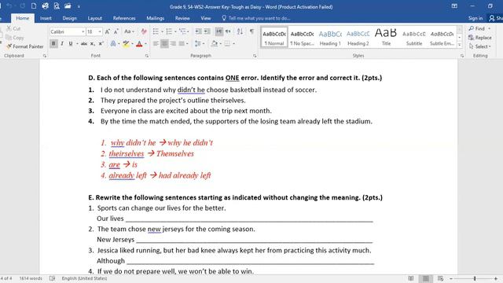Toggle left-to-right text direction

click(x=218, y=31)
